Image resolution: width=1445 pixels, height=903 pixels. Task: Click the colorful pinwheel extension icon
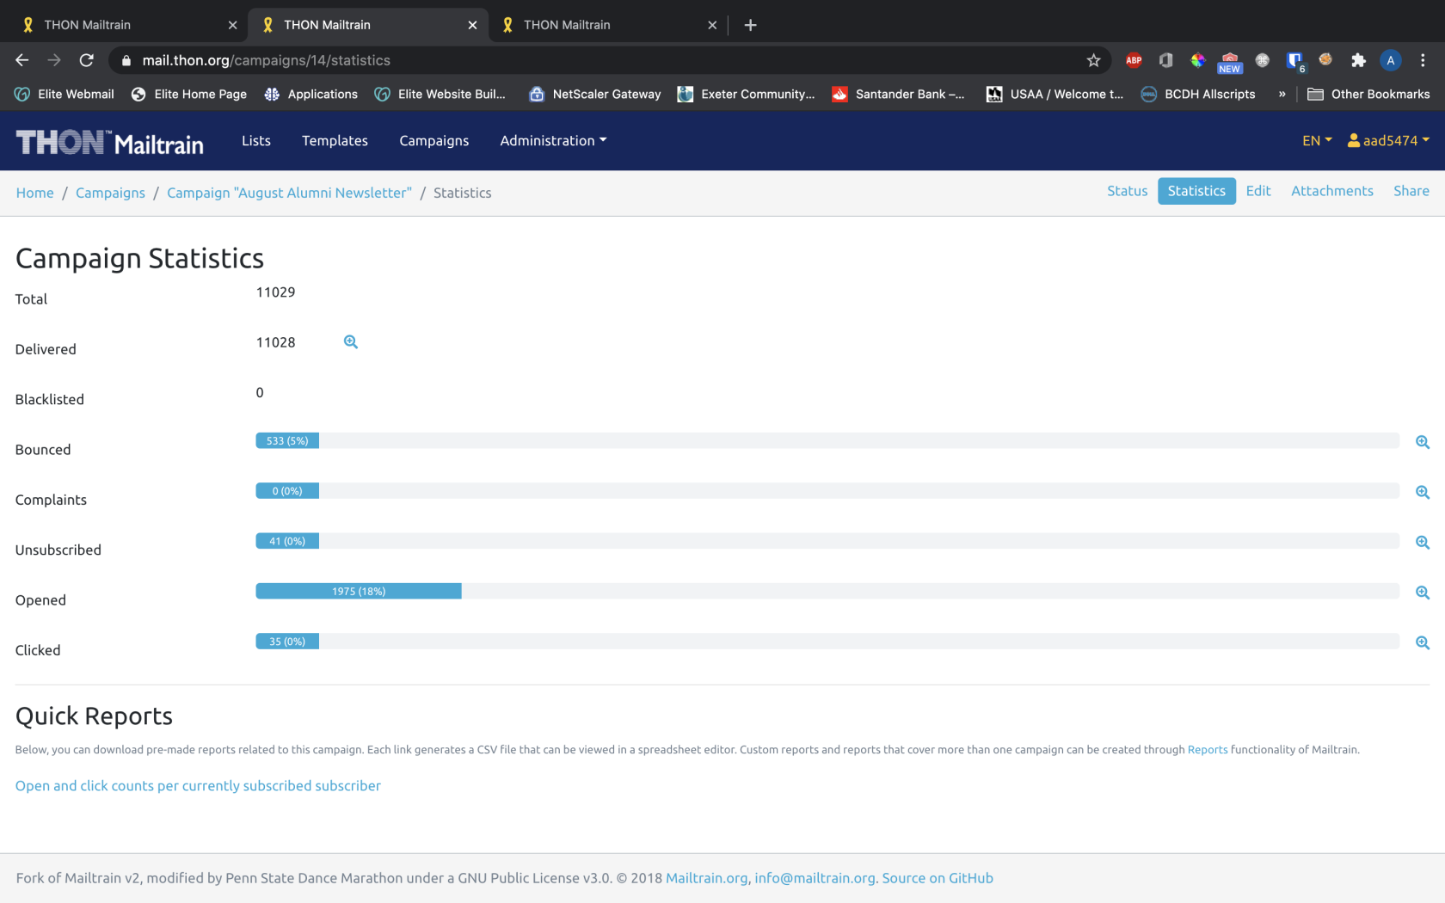pos(1197,60)
